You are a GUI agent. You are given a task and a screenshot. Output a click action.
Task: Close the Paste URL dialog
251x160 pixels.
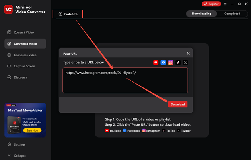pos(188,53)
